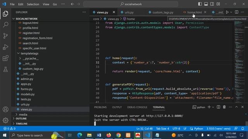Open the Go menu
Screen dimensions: 248x139
55,4
